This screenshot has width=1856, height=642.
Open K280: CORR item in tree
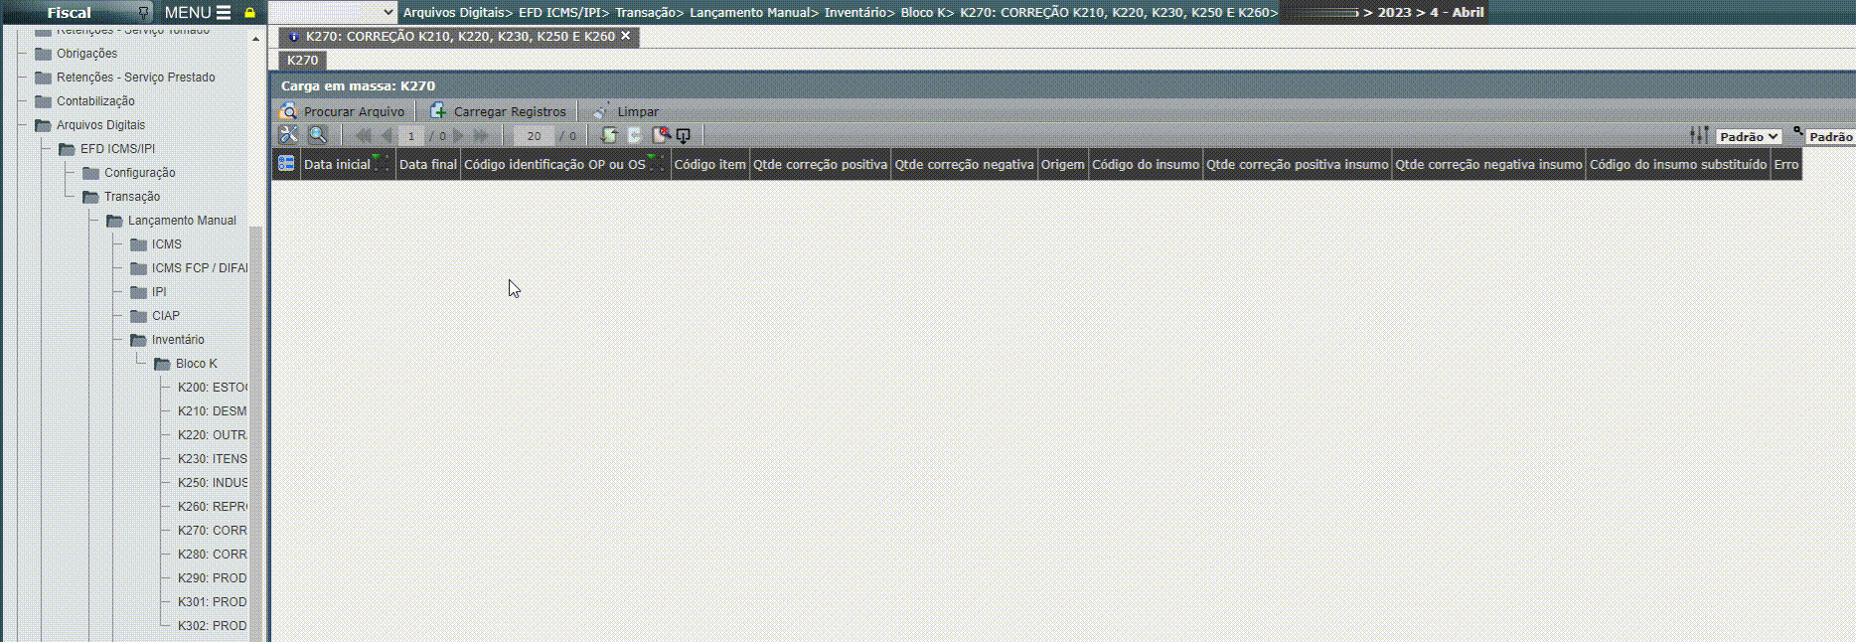tap(212, 555)
